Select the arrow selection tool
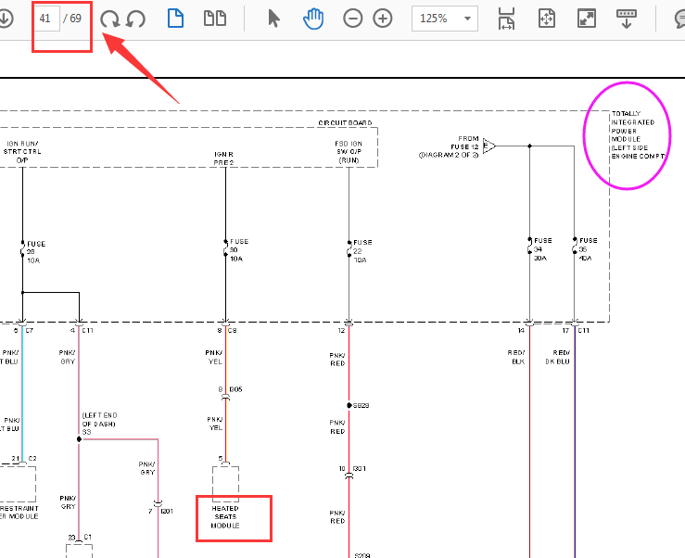This screenshot has height=558, width=685. coord(273,19)
